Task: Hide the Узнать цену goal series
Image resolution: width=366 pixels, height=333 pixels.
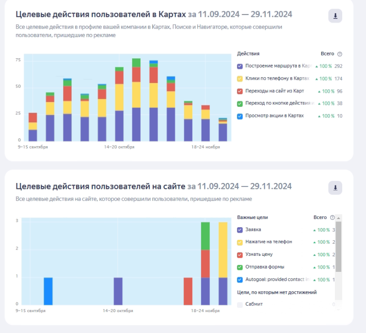Action: coord(240,254)
